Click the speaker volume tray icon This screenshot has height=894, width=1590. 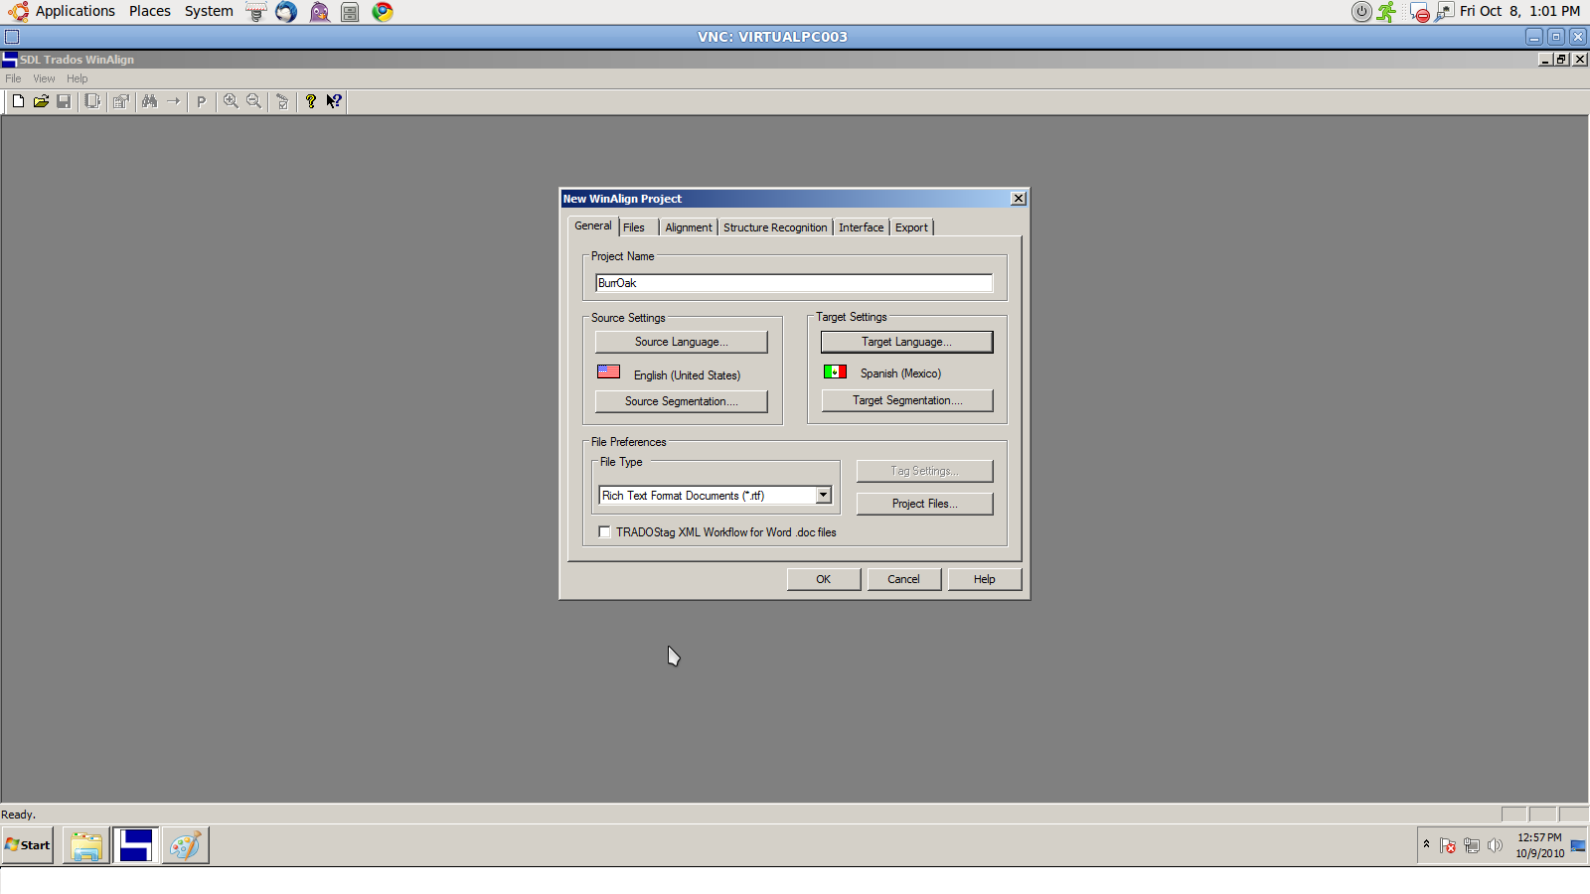(1495, 845)
